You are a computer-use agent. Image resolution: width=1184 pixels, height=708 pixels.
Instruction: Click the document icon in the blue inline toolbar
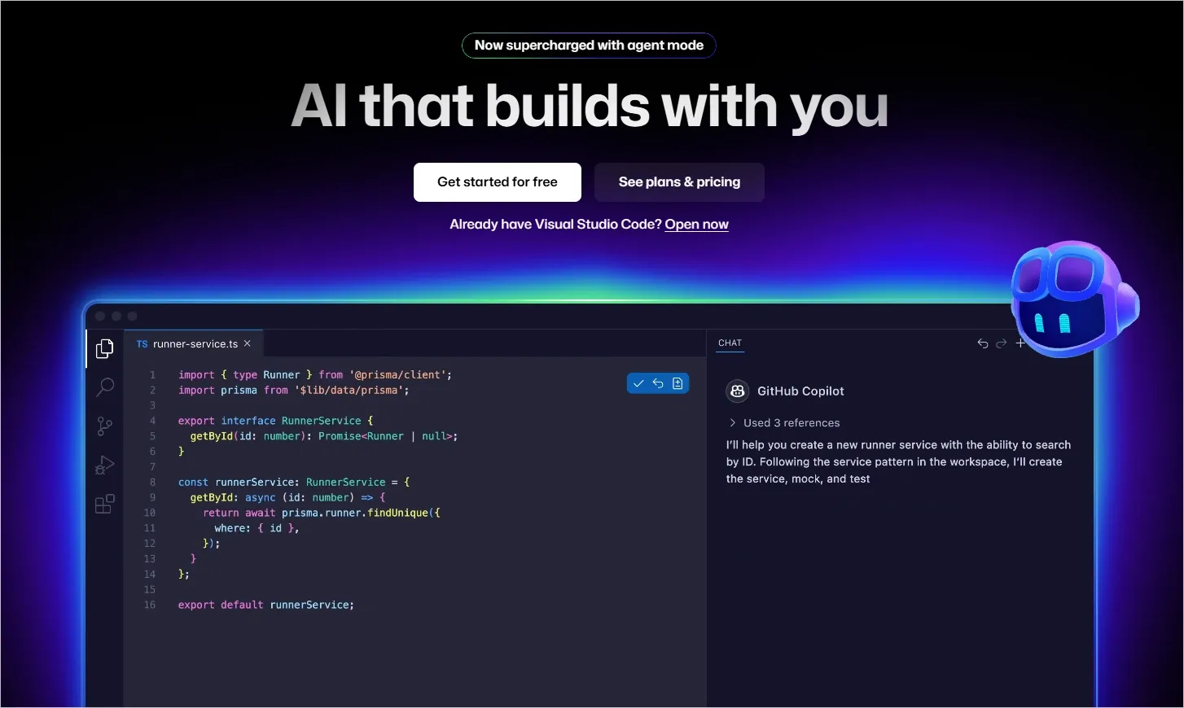[x=678, y=382]
